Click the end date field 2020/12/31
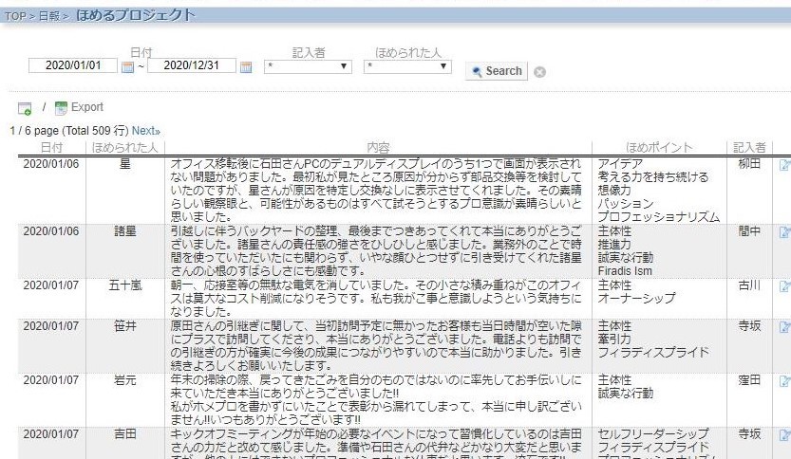 [192, 65]
